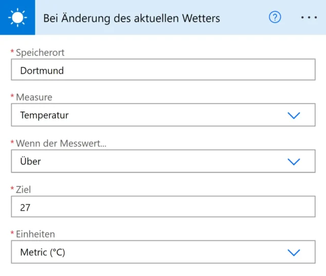Select the Über value text

point(31,161)
